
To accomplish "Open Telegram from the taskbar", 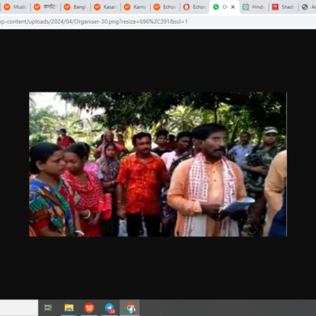I will point(110,307).
